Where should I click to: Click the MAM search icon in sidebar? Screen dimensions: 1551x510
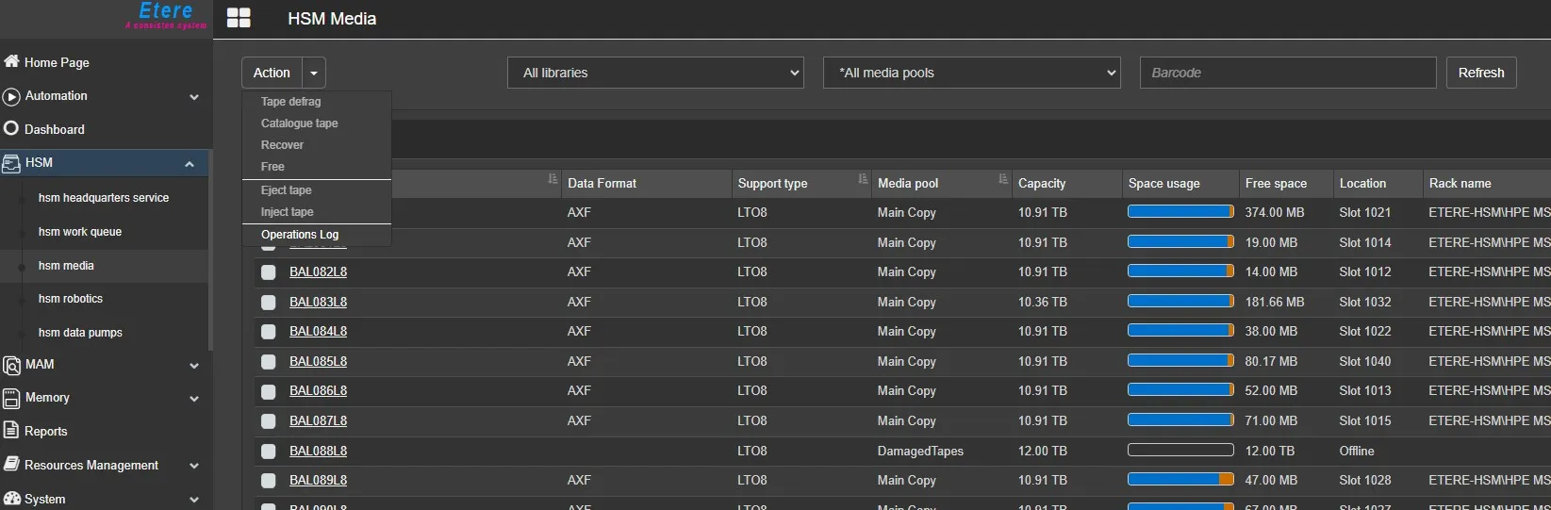[x=11, y=365]
